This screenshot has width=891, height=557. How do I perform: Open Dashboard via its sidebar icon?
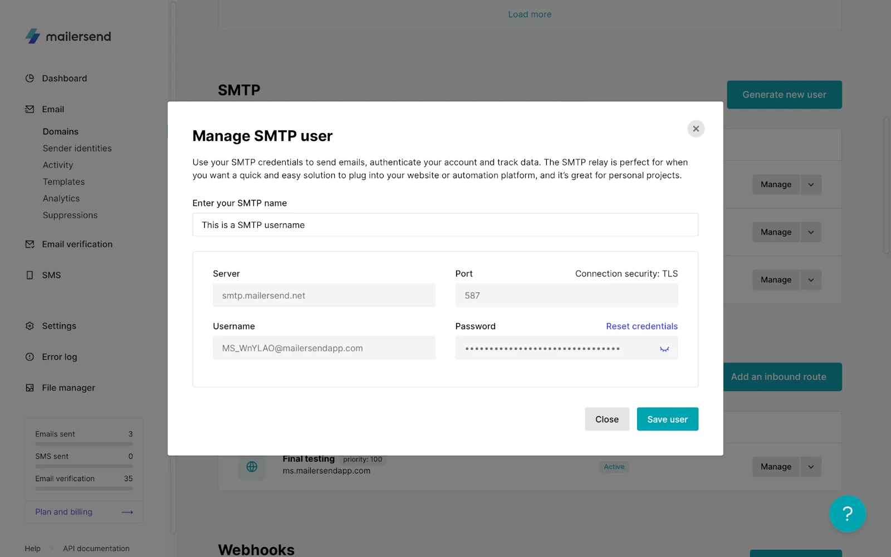click(30, 79)
